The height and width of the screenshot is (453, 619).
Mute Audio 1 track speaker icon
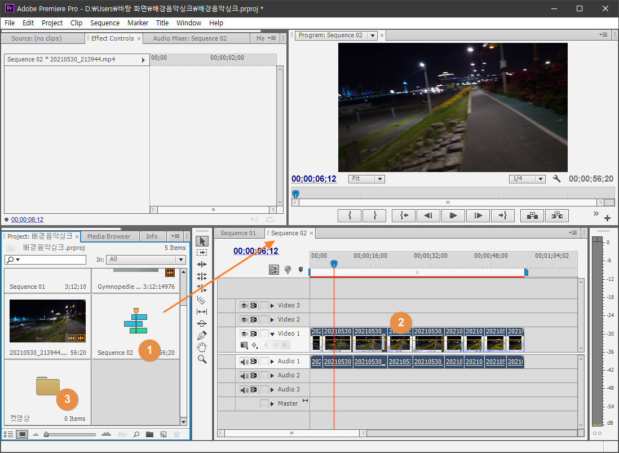(244, 362)
